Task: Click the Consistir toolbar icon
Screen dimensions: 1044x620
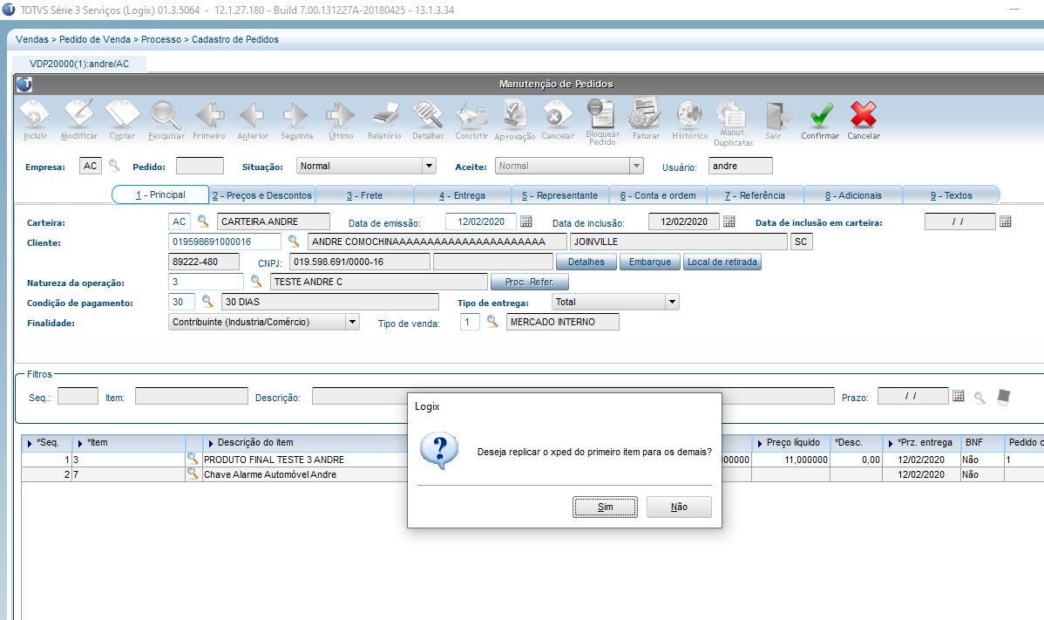Action: (471, 114)
